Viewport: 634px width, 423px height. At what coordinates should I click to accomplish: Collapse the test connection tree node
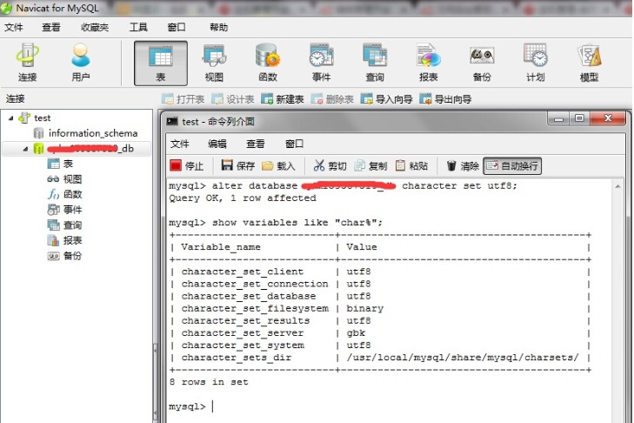coord(11,118)
